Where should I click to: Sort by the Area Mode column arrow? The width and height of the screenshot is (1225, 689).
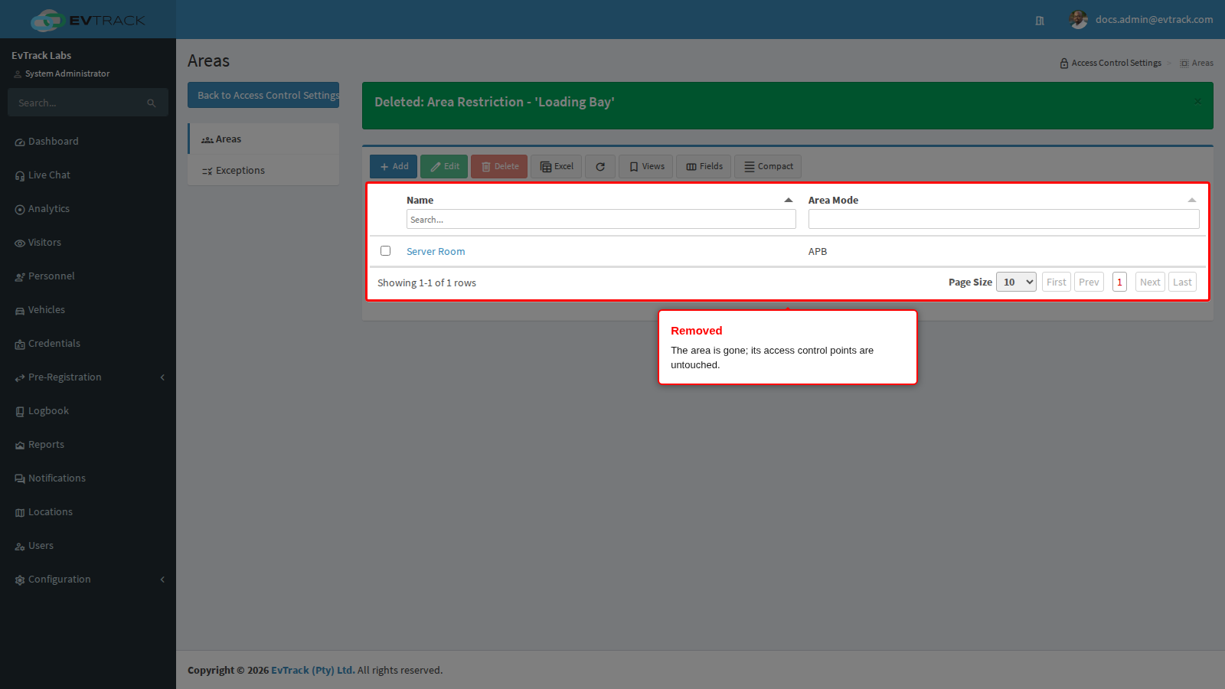(x=1192, y=200)
